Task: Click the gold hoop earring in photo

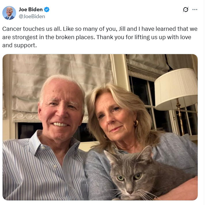Action: 136,123
